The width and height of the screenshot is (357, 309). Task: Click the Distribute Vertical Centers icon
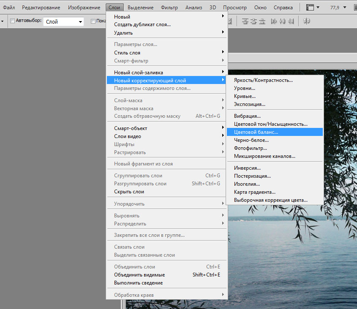(253, 22)
